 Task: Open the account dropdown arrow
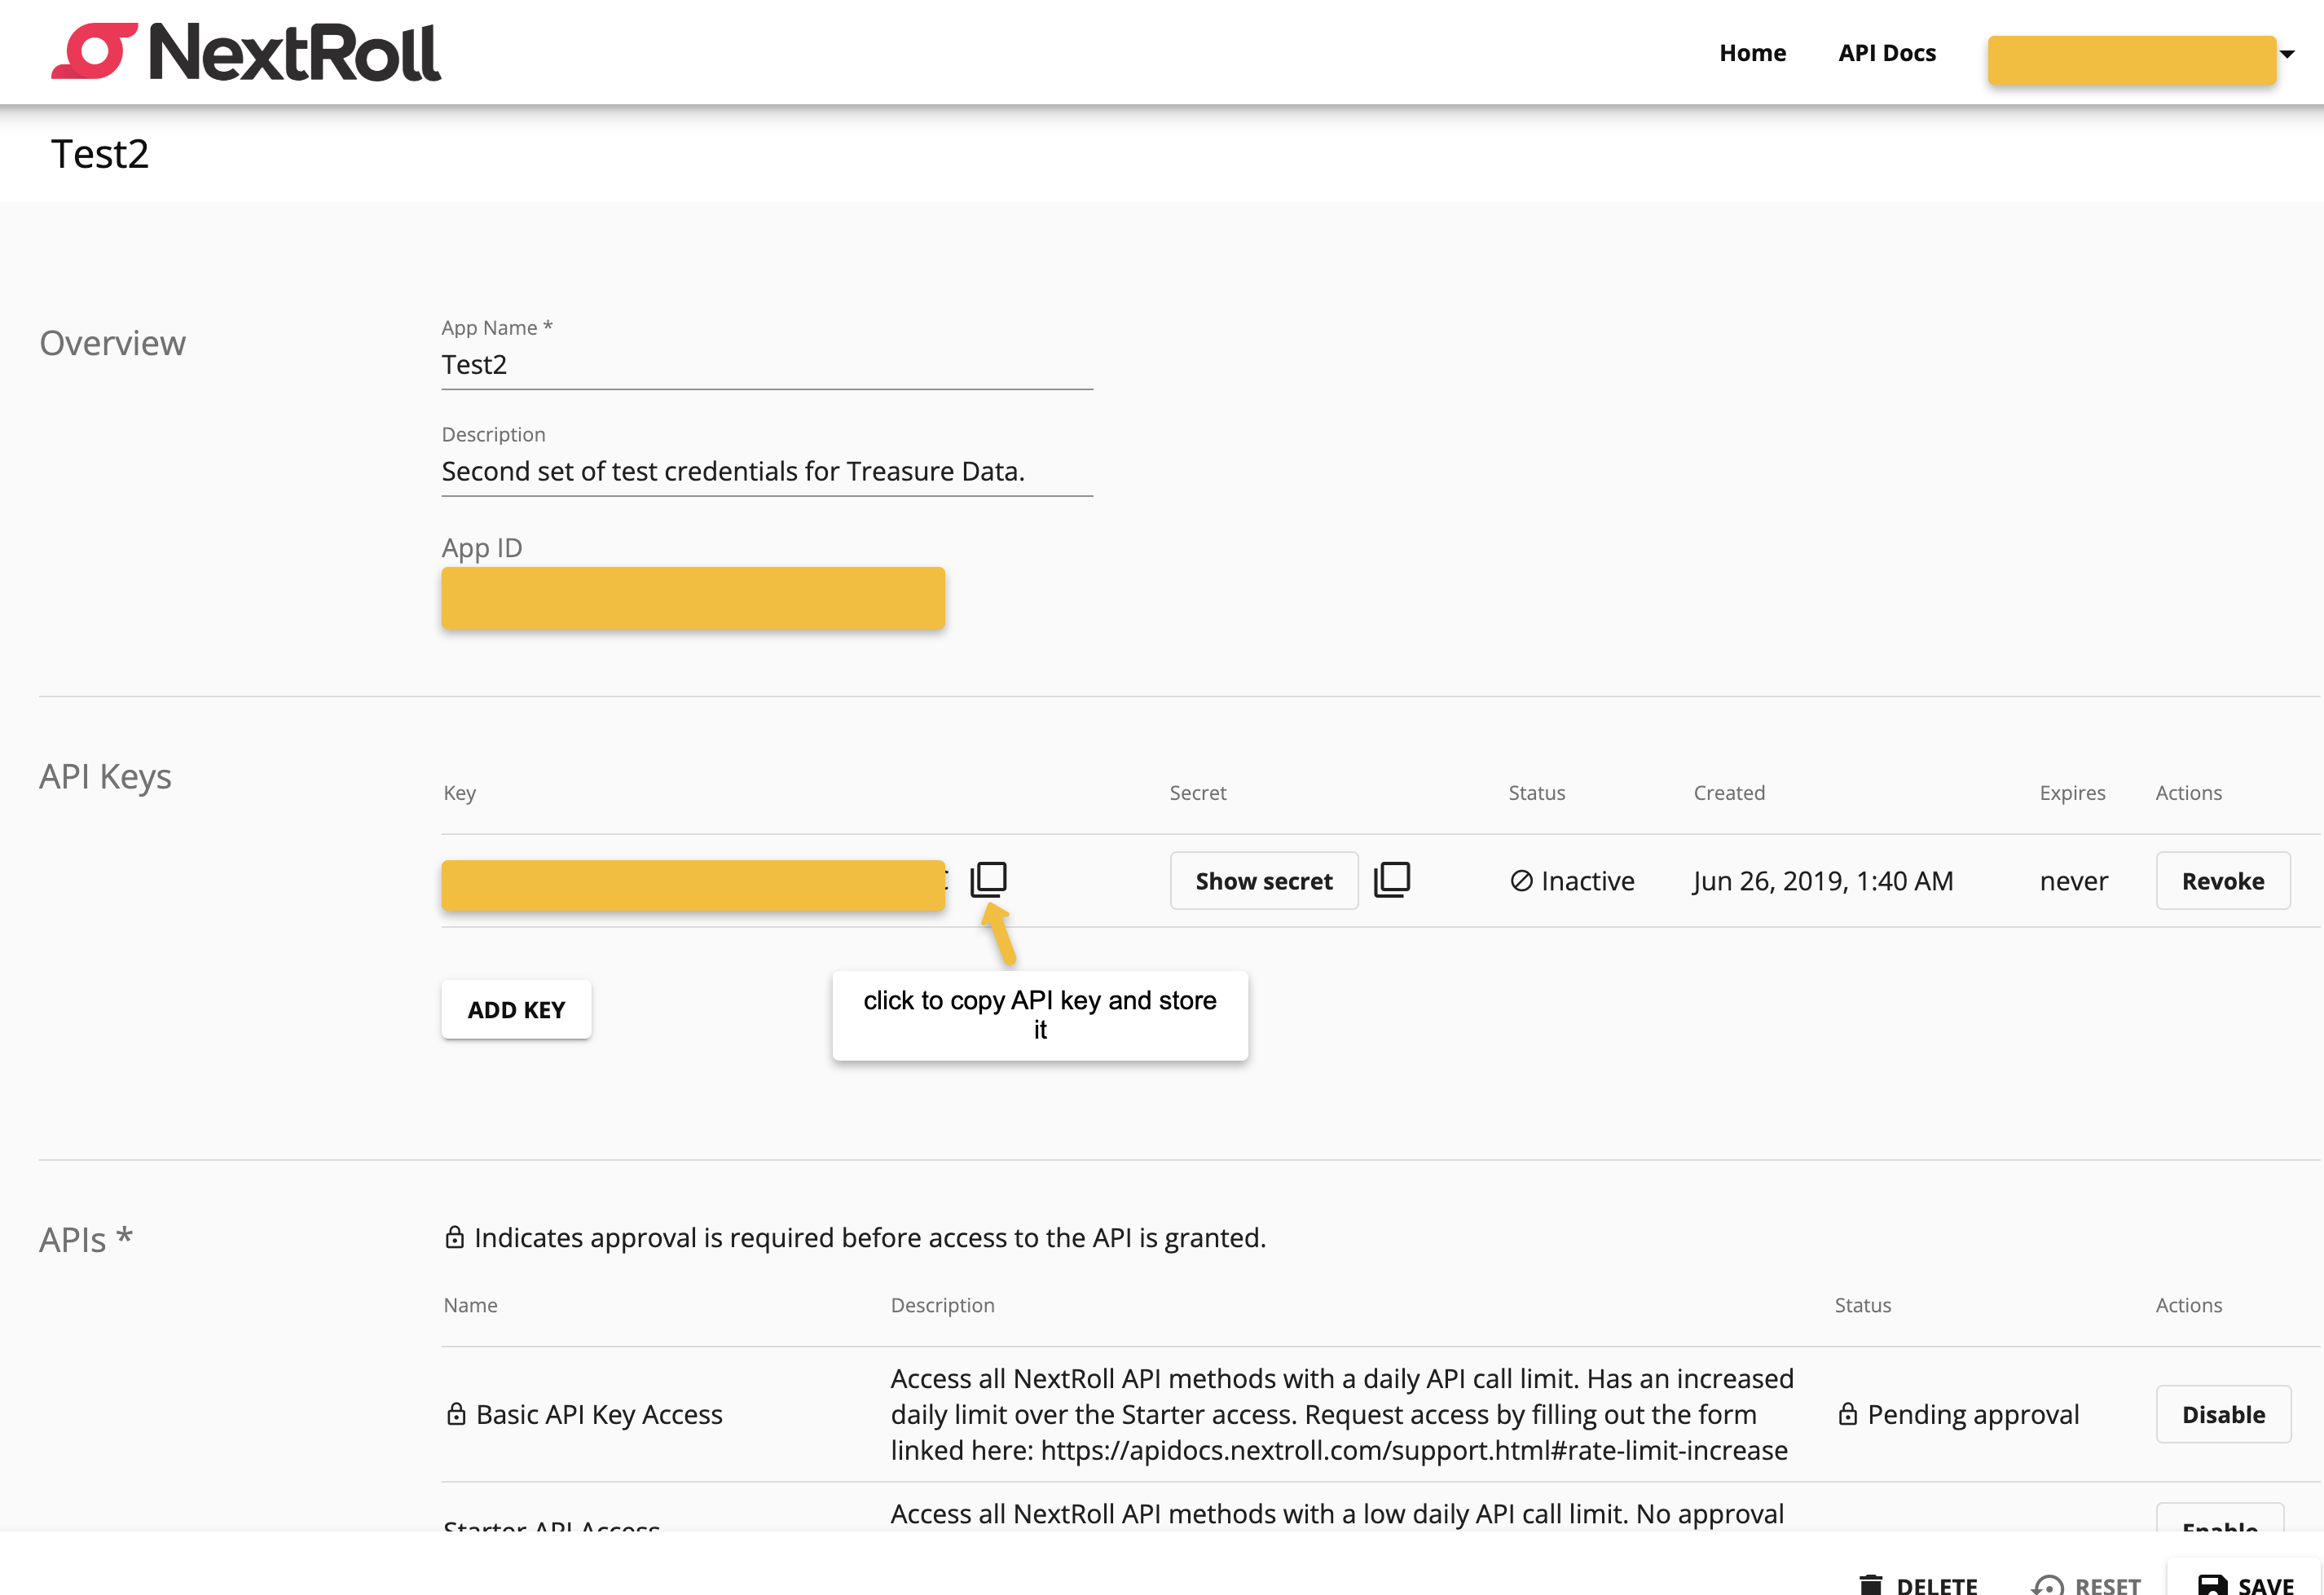2287,54
